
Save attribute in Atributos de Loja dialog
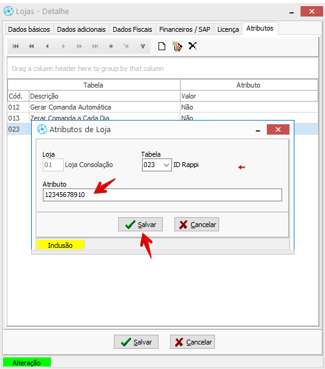click(x=140, y=225)
